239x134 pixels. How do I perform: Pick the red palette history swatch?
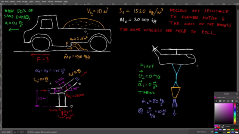pyautogui.click(x=237, y=130)
